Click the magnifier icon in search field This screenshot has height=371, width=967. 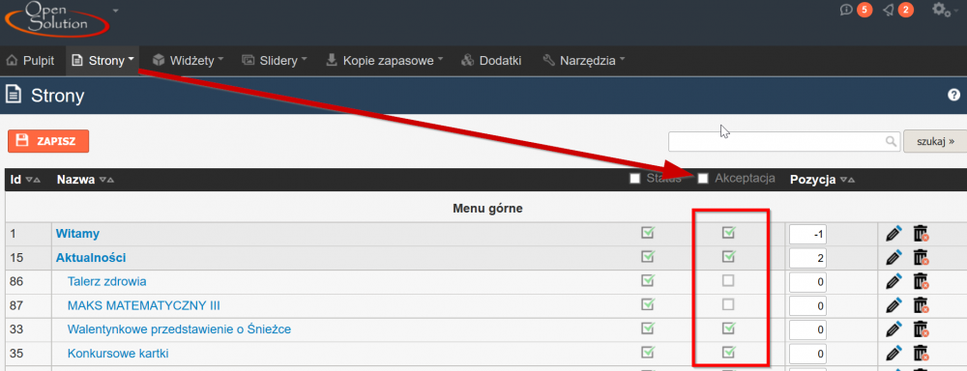pos(892,141)
